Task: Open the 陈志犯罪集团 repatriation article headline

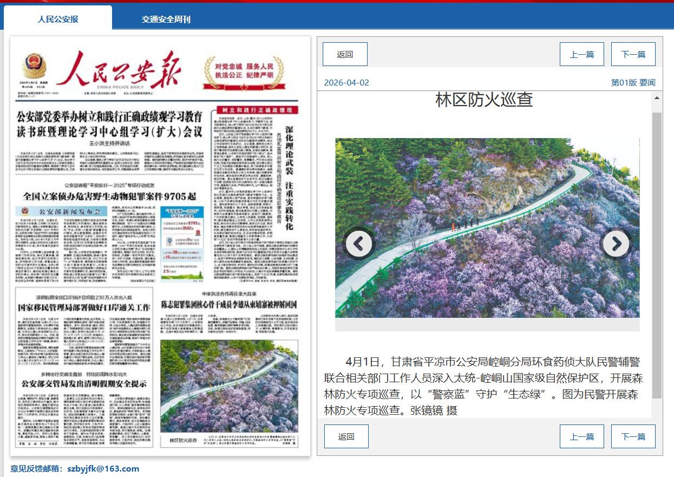Action: coord(229,305)
